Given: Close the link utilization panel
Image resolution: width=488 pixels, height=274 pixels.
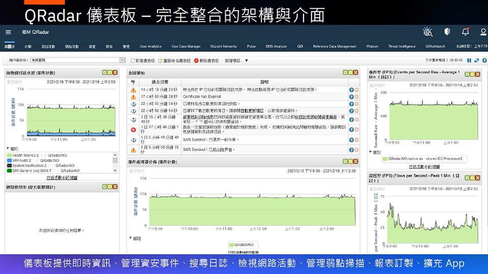Looking at the screenshot, I should (x=115, y=186).
